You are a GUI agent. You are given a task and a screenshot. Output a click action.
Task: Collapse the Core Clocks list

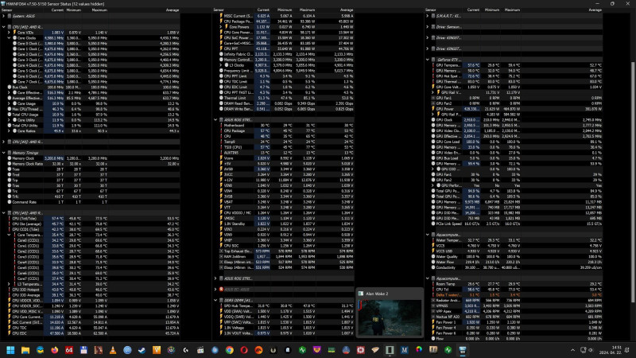click(9, 37)
